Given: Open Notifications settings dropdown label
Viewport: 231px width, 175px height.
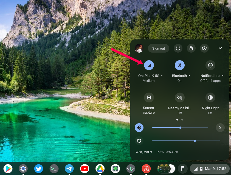Looking at the screenshot, I should click(x=212, y=76).
